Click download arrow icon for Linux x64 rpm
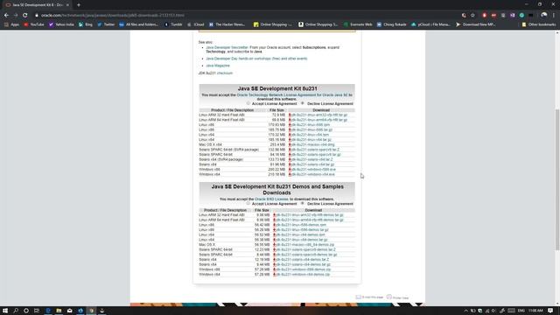The image size is (560, 315). tap(290, 135)
